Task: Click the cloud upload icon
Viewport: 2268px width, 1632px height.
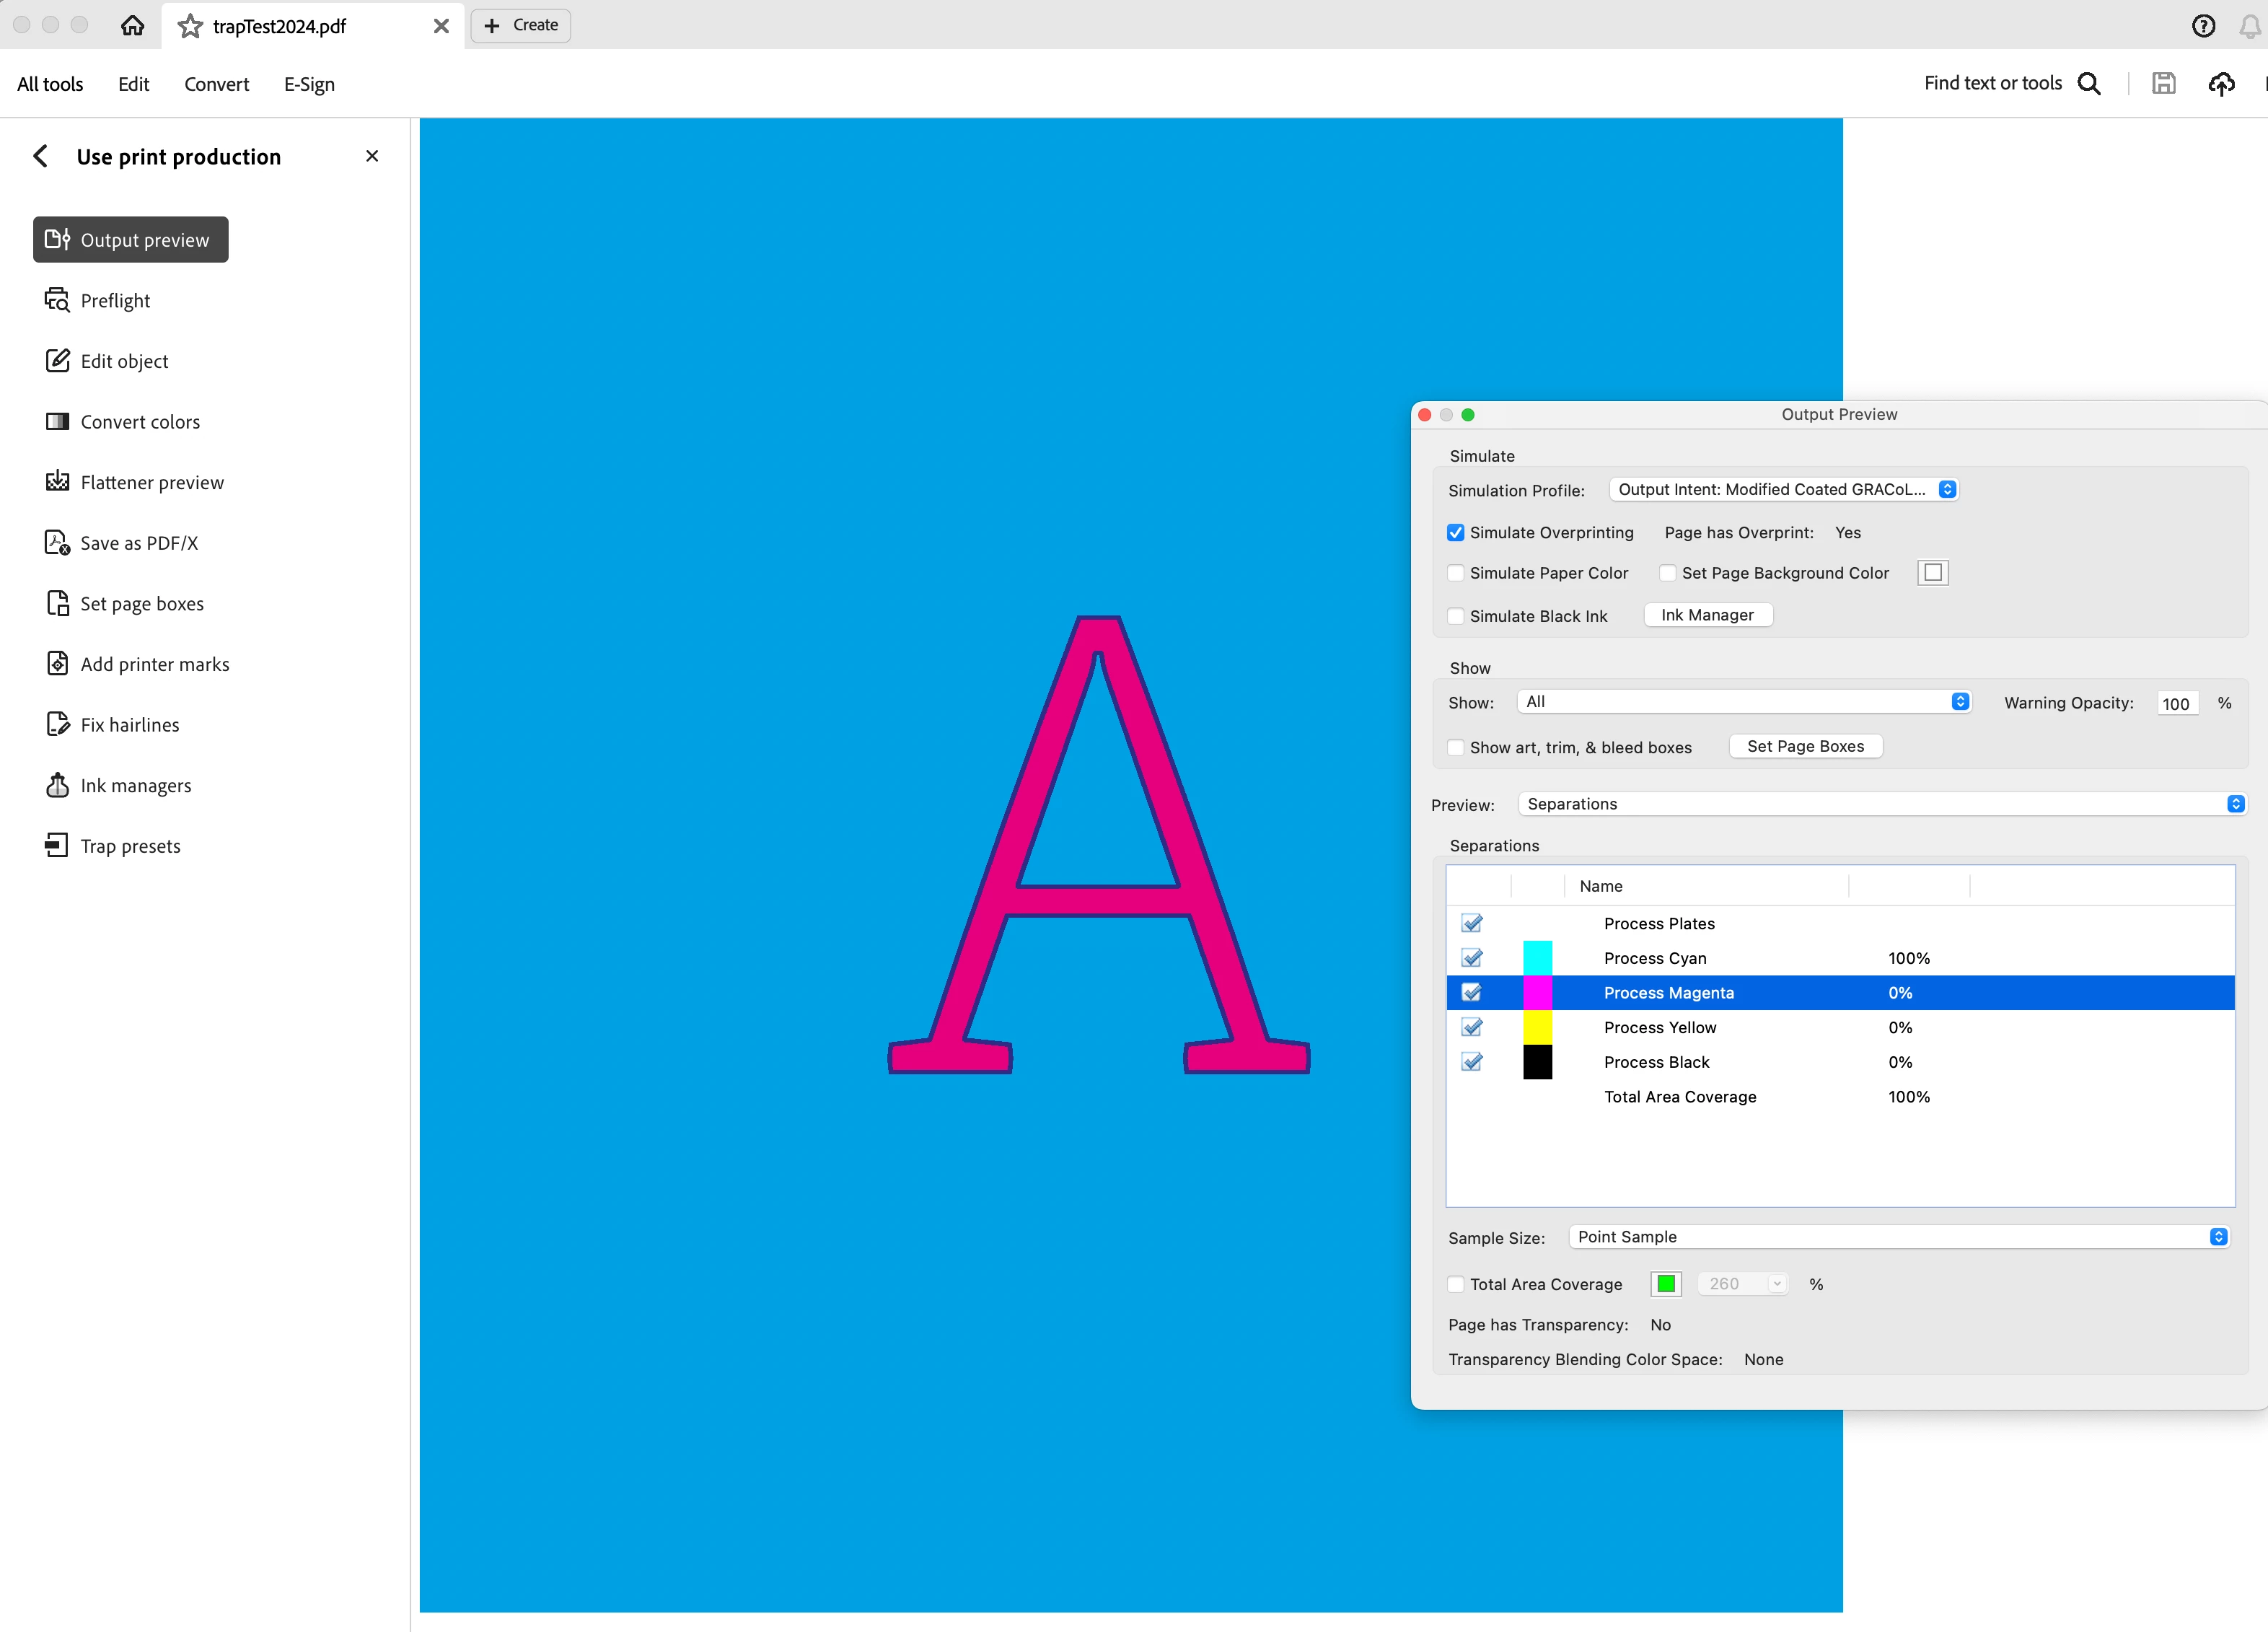Action: coord(2221,84)
